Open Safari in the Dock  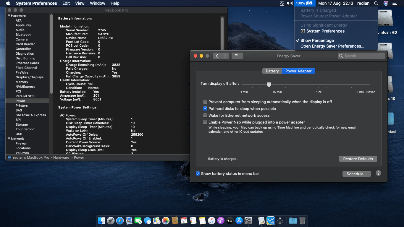(x=120, y=220)
